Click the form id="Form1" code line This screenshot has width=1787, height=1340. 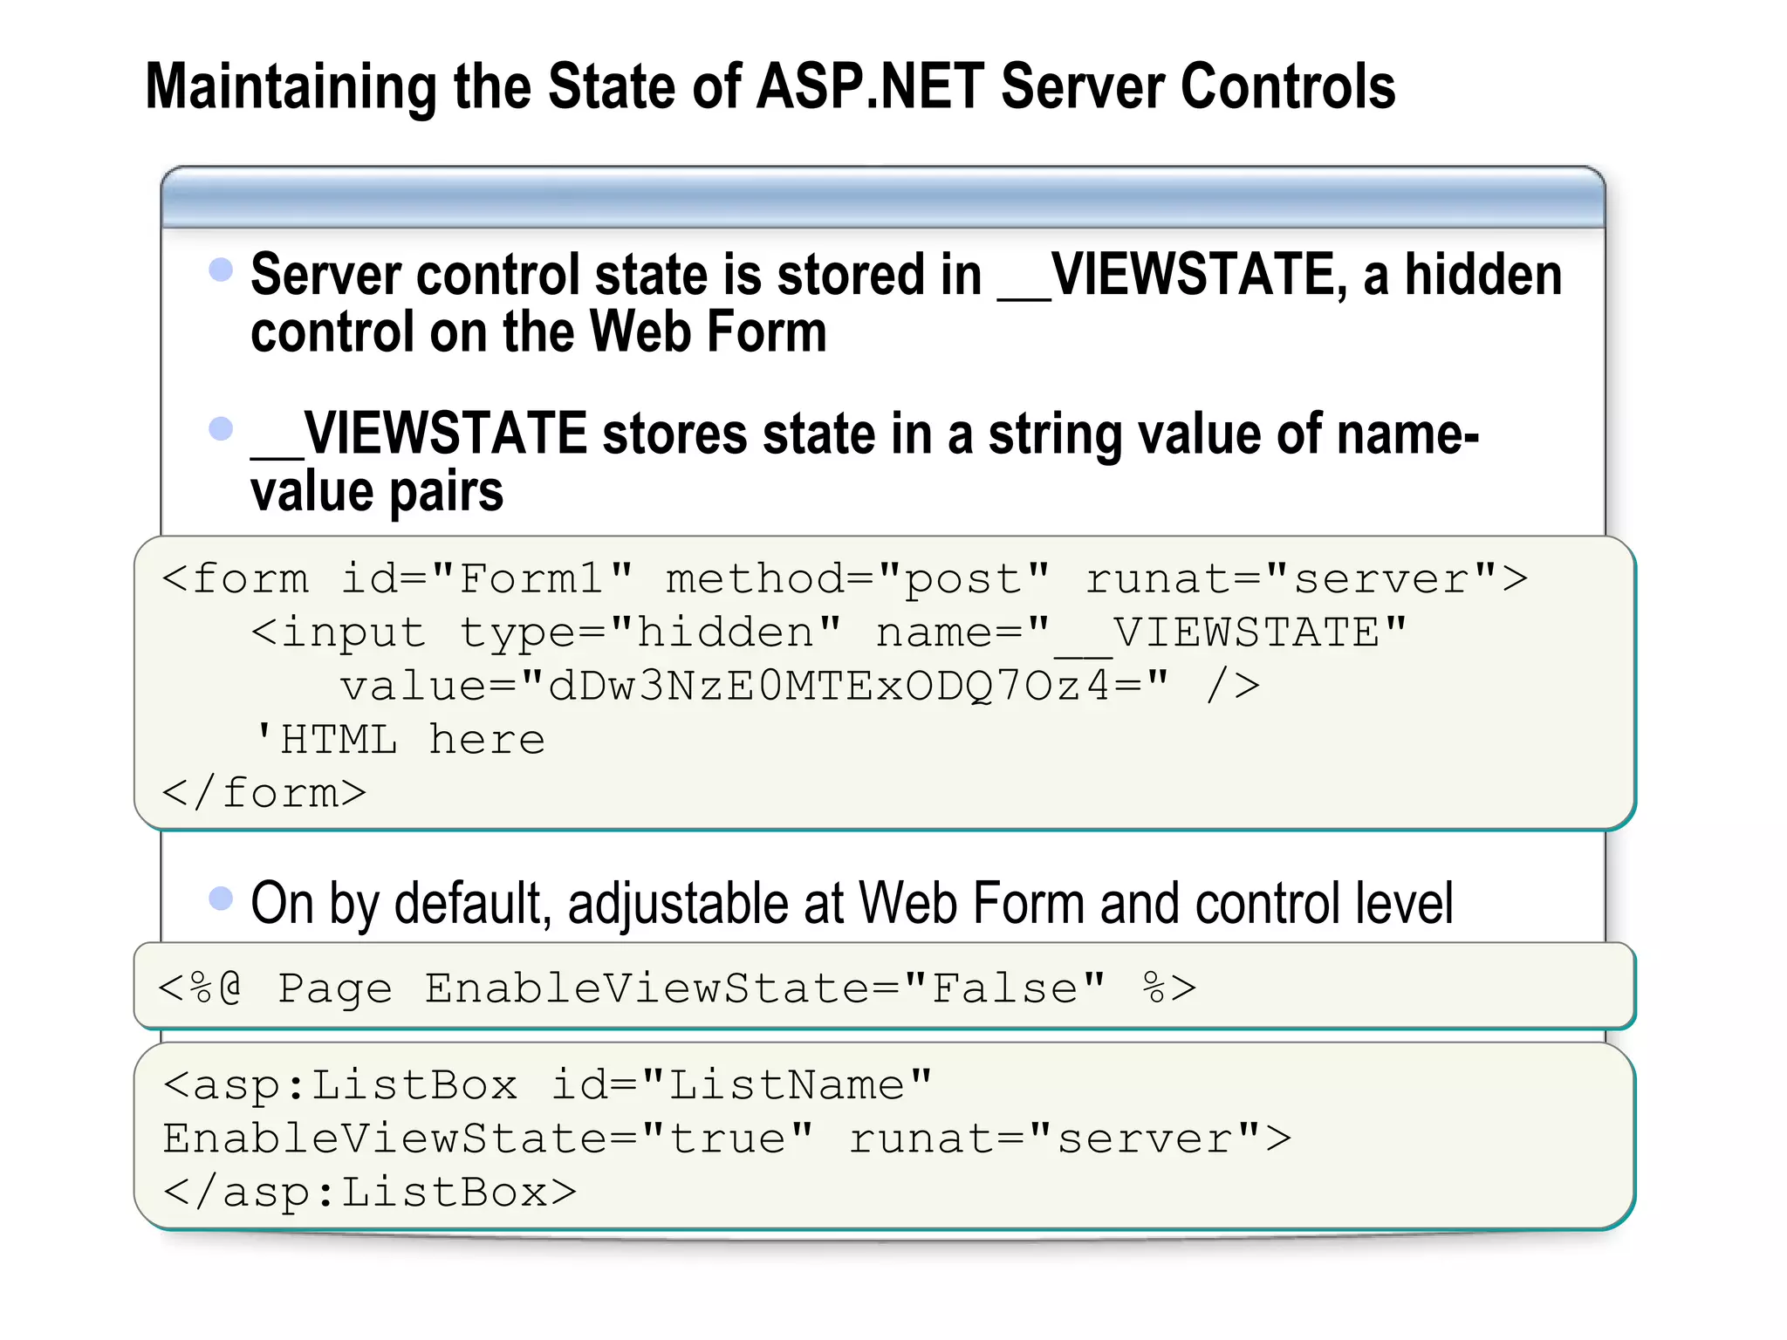(843, 579)
